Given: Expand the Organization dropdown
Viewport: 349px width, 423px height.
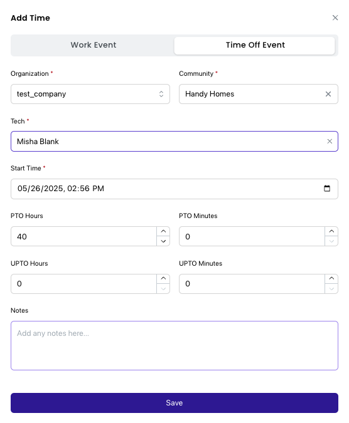Looking at the screenshot, I should click(x=90, y=94).
